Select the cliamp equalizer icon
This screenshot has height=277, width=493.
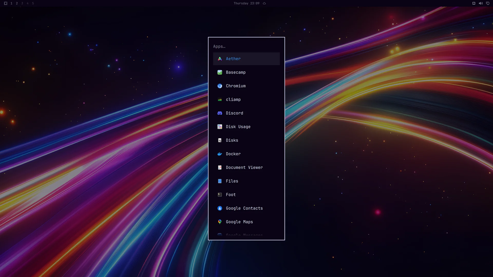[x=220, y=100]
